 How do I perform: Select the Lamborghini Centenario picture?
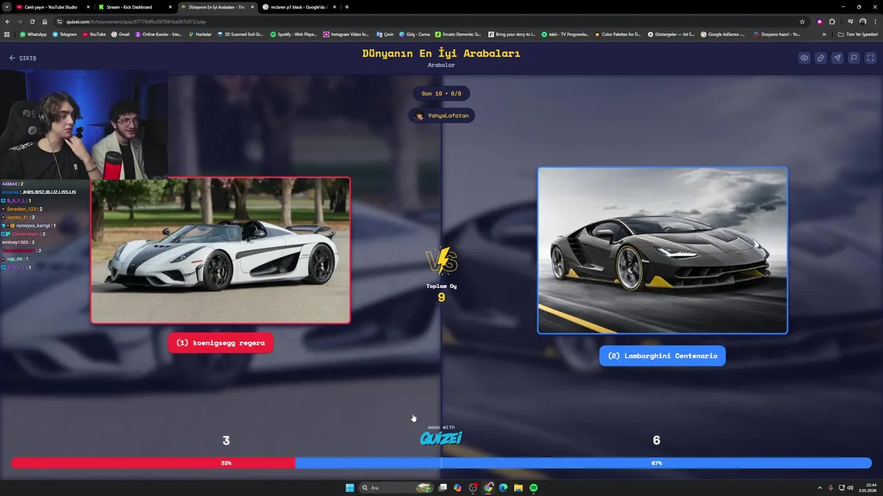coord(662,250)
